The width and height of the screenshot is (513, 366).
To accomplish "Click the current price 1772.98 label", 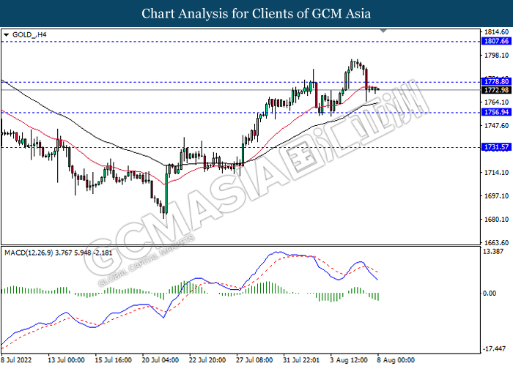I will (496, 90).
